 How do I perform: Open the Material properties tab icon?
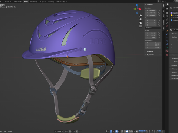[x=167, y=51]
